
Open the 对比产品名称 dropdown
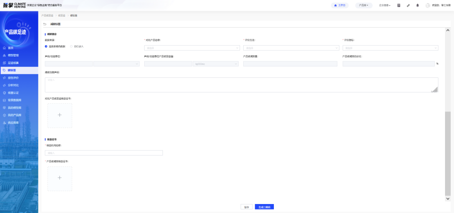coord(192,48)
